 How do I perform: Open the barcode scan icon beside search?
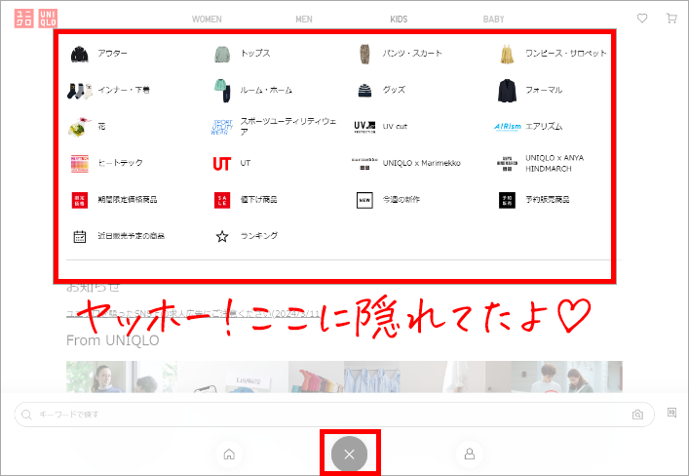[x=671, y=413]
